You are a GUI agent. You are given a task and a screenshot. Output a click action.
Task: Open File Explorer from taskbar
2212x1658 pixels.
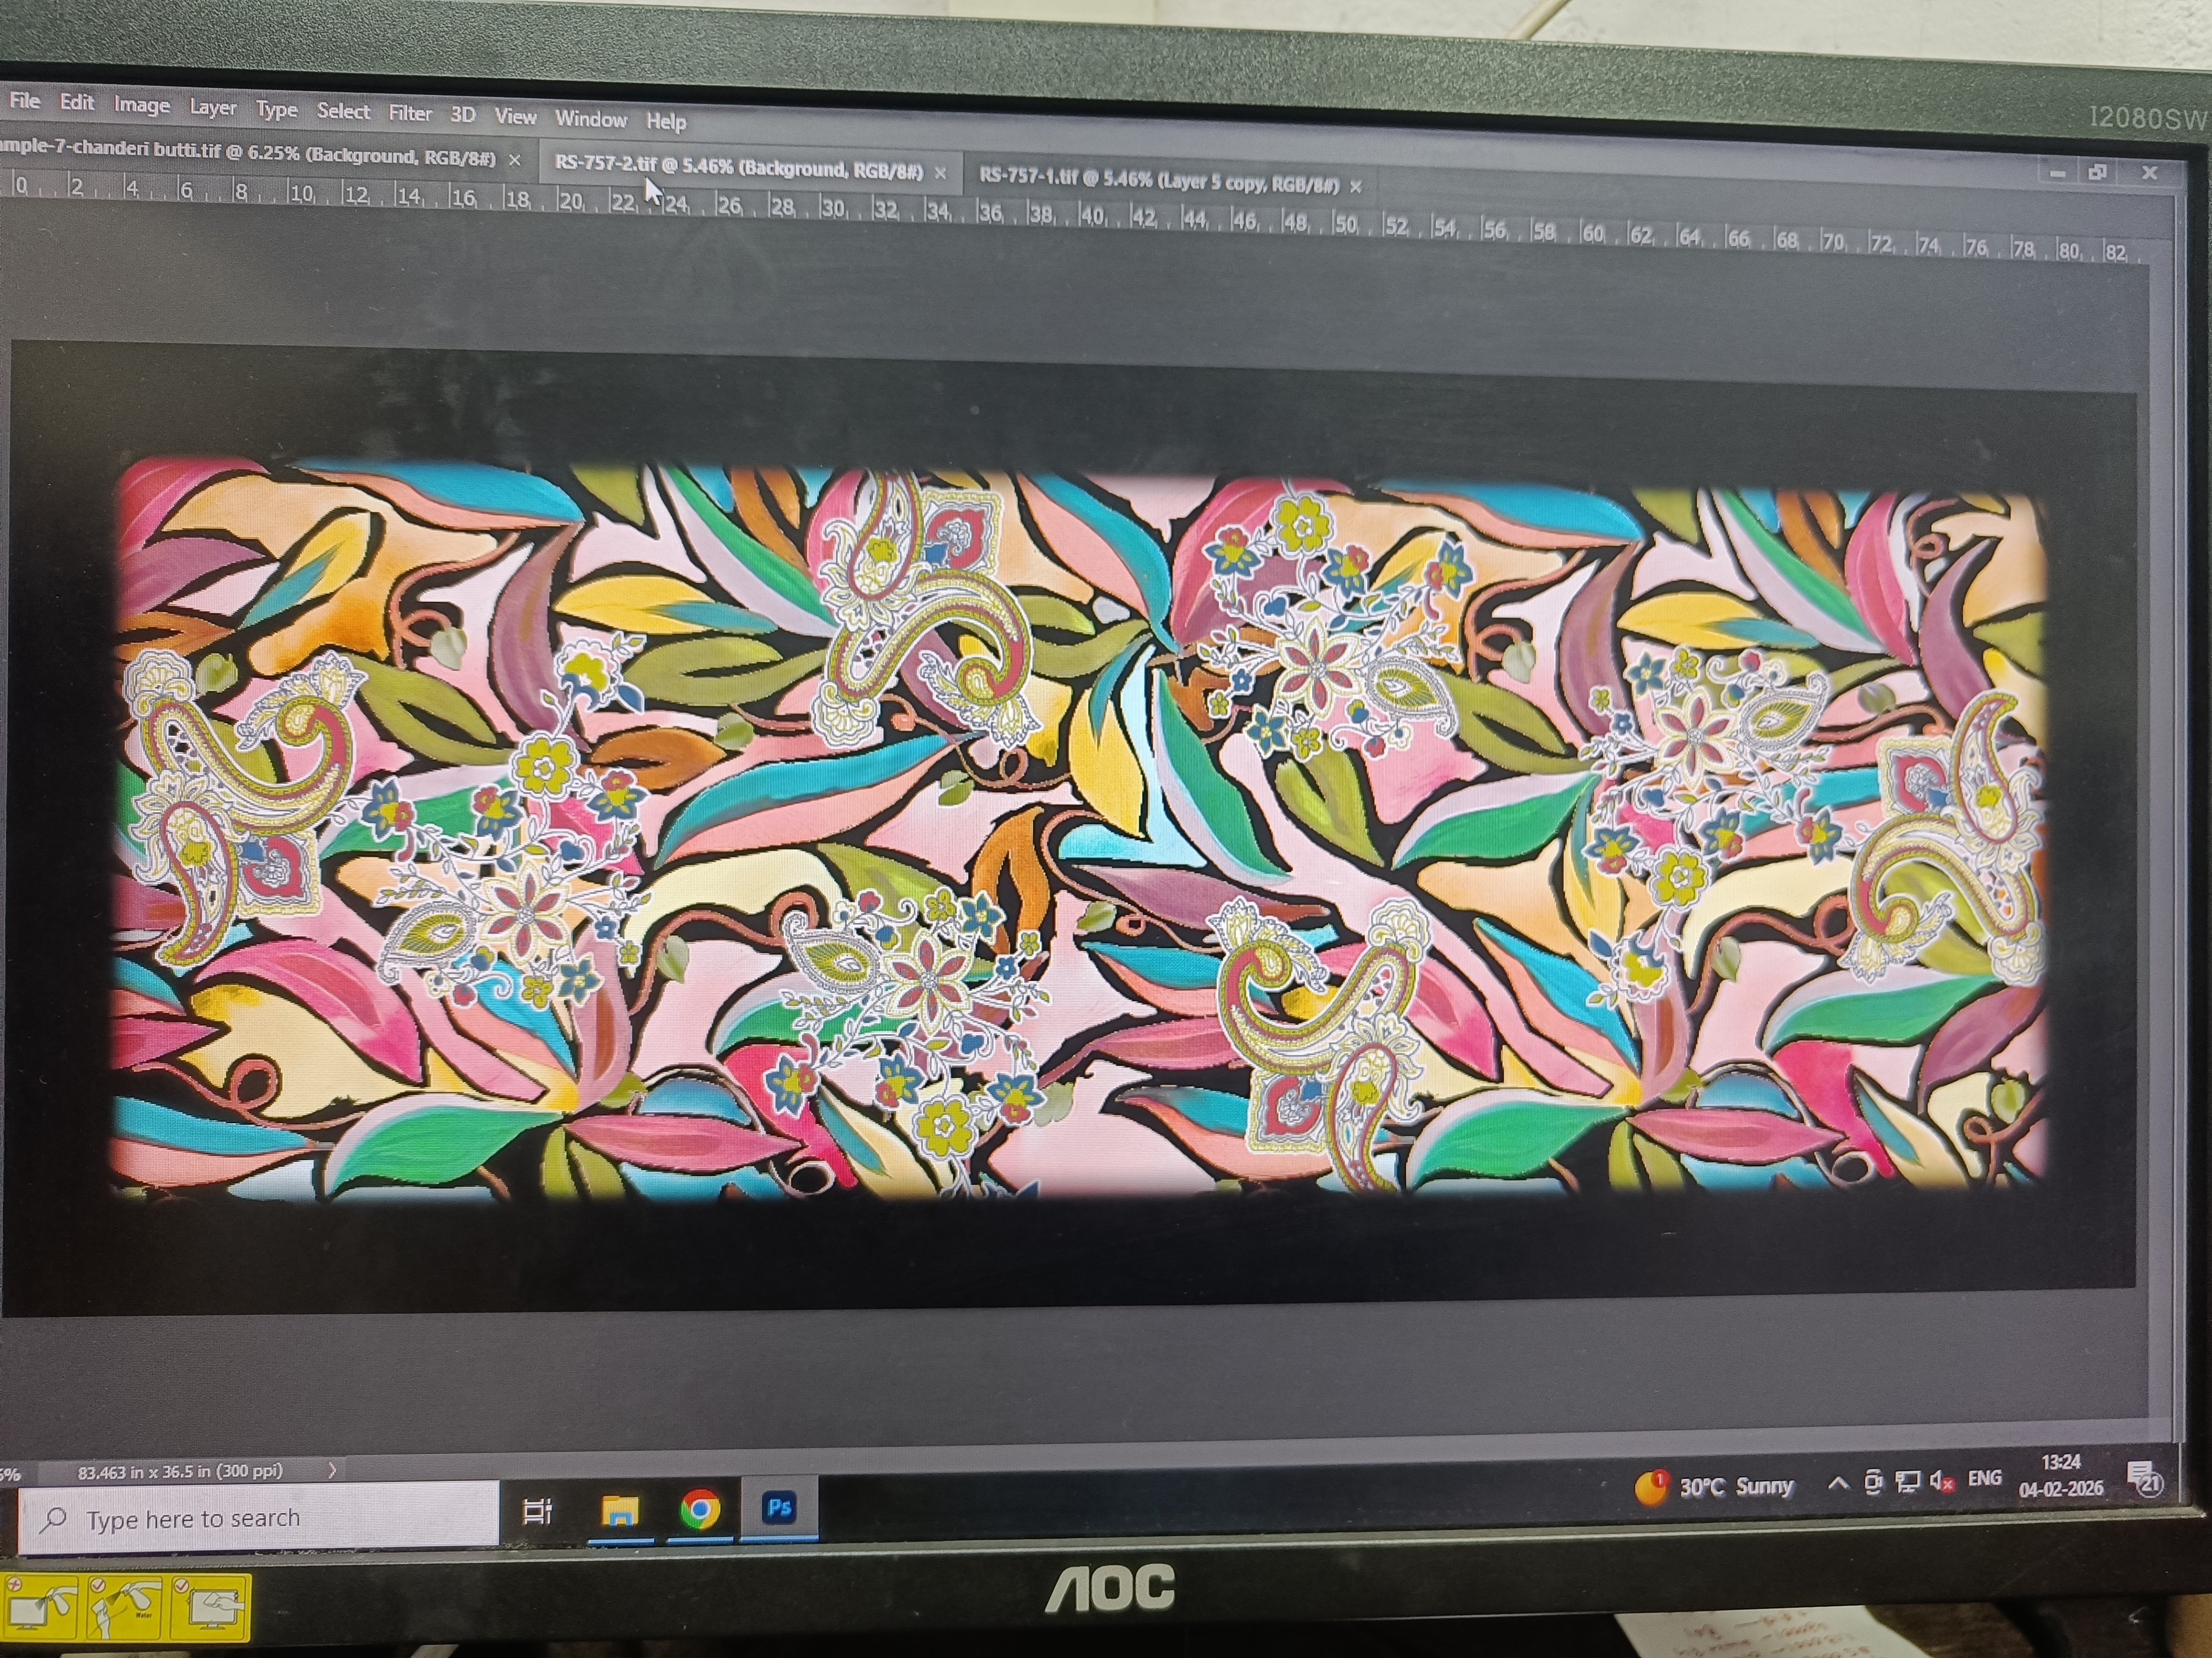(620, 1510)
